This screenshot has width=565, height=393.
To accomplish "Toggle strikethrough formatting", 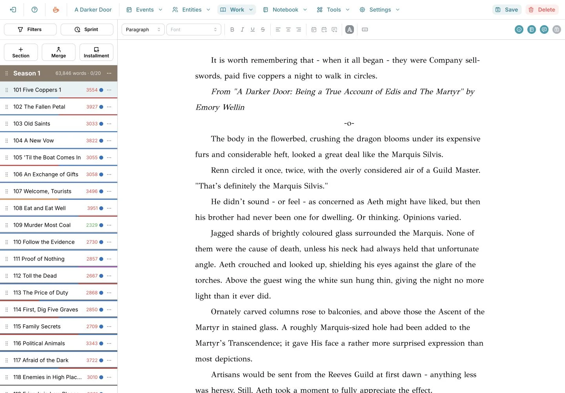I will [x=263, y=29].
